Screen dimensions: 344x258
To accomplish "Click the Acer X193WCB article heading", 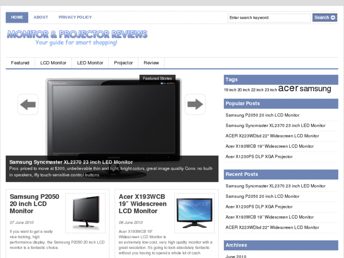I will (x=142, y=204).
